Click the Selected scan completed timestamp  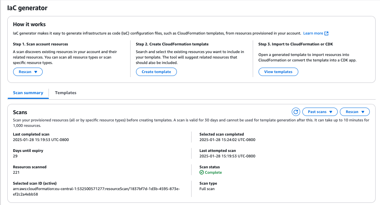(227, 140)
